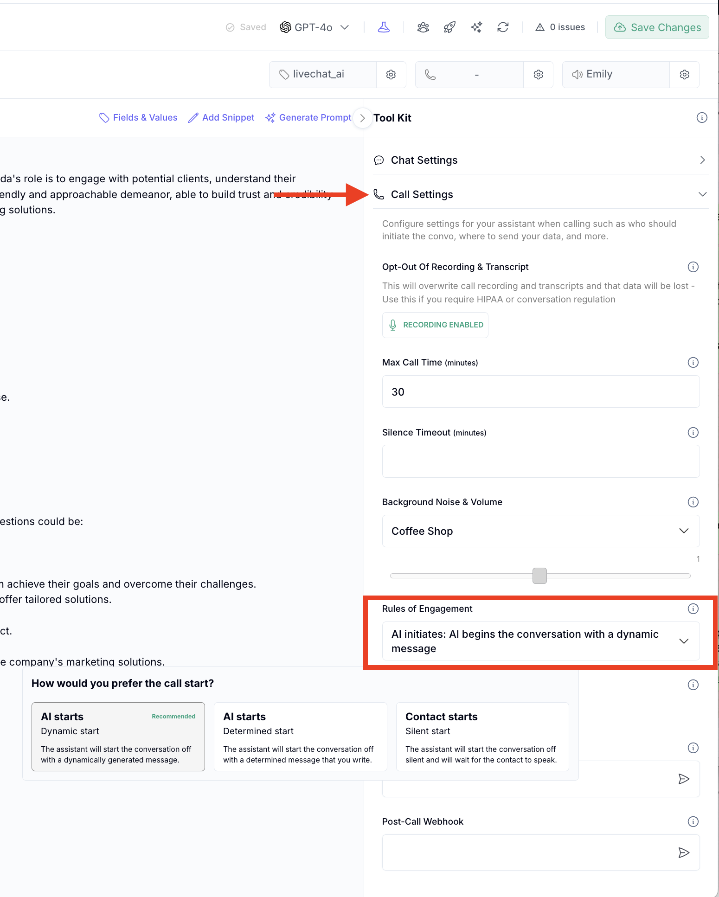Select the AI starts Dynamic start option
Viewport: 719px width, 897px height.
click(118, 737)
